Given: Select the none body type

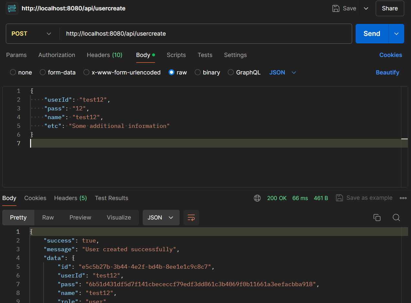Looking at the screenshot, I should click(13, 73).
